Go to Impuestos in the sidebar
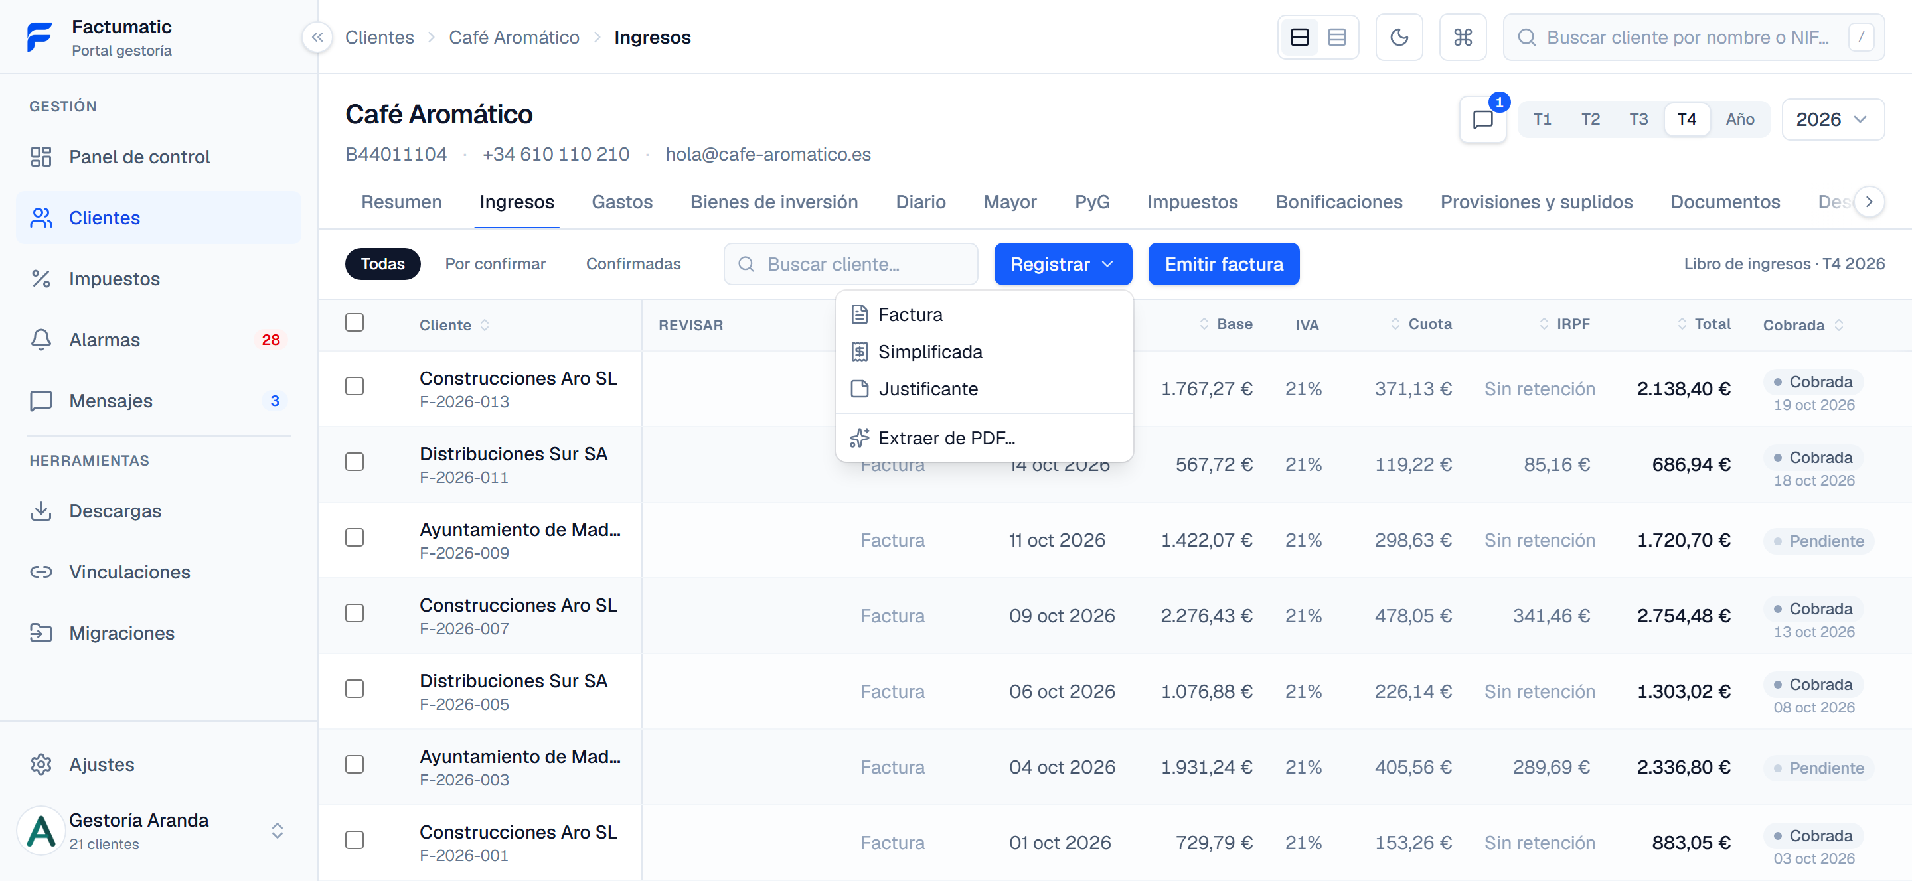The image size is (1912, 881). [159, 279]
